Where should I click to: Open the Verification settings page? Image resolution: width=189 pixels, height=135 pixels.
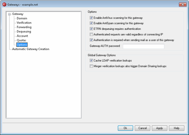click(24, 23)
